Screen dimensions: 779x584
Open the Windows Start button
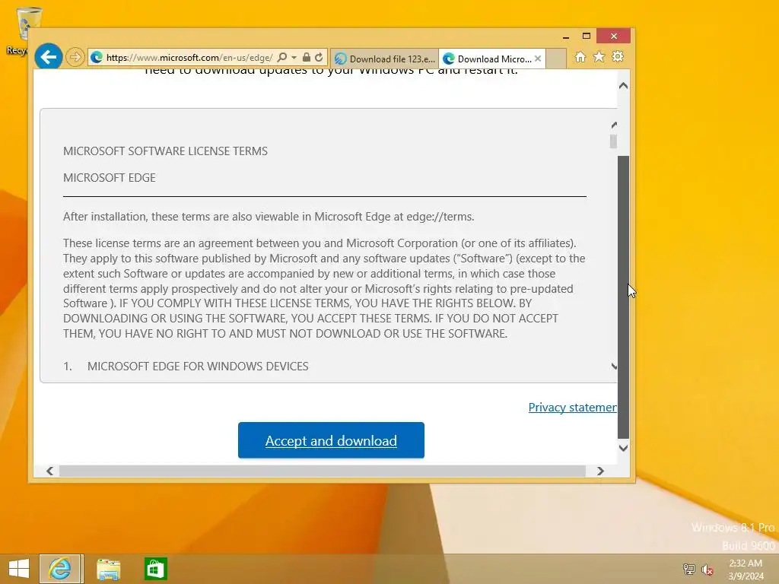click(19, 569)
